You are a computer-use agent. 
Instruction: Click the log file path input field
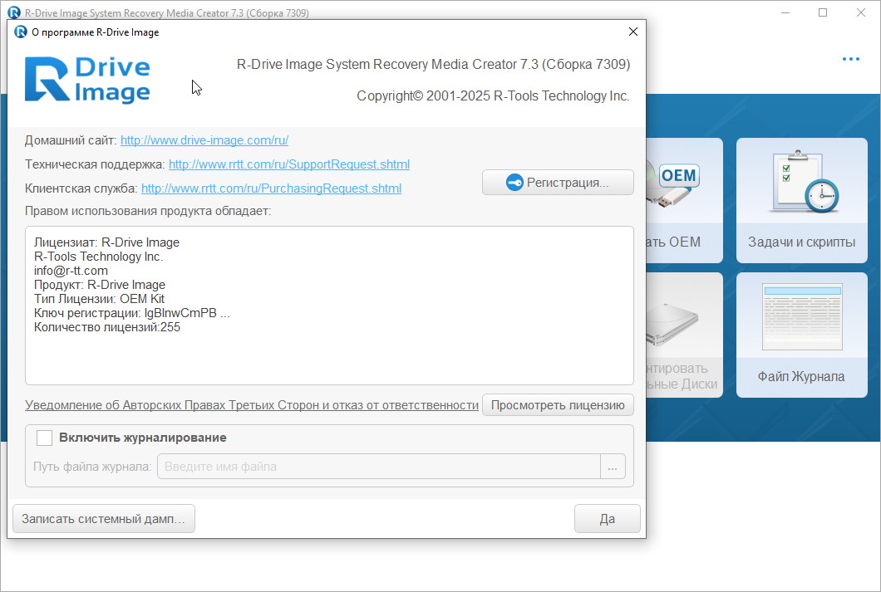click(x=379, y=467)
